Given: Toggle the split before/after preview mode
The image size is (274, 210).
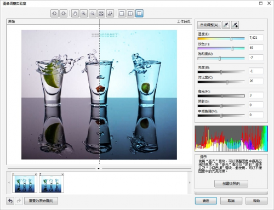Looking at the screenshot, I should [139, 13].
